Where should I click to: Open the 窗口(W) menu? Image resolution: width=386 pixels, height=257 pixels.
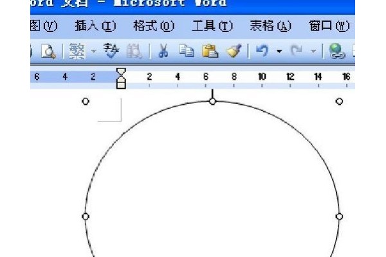point(329,26)
